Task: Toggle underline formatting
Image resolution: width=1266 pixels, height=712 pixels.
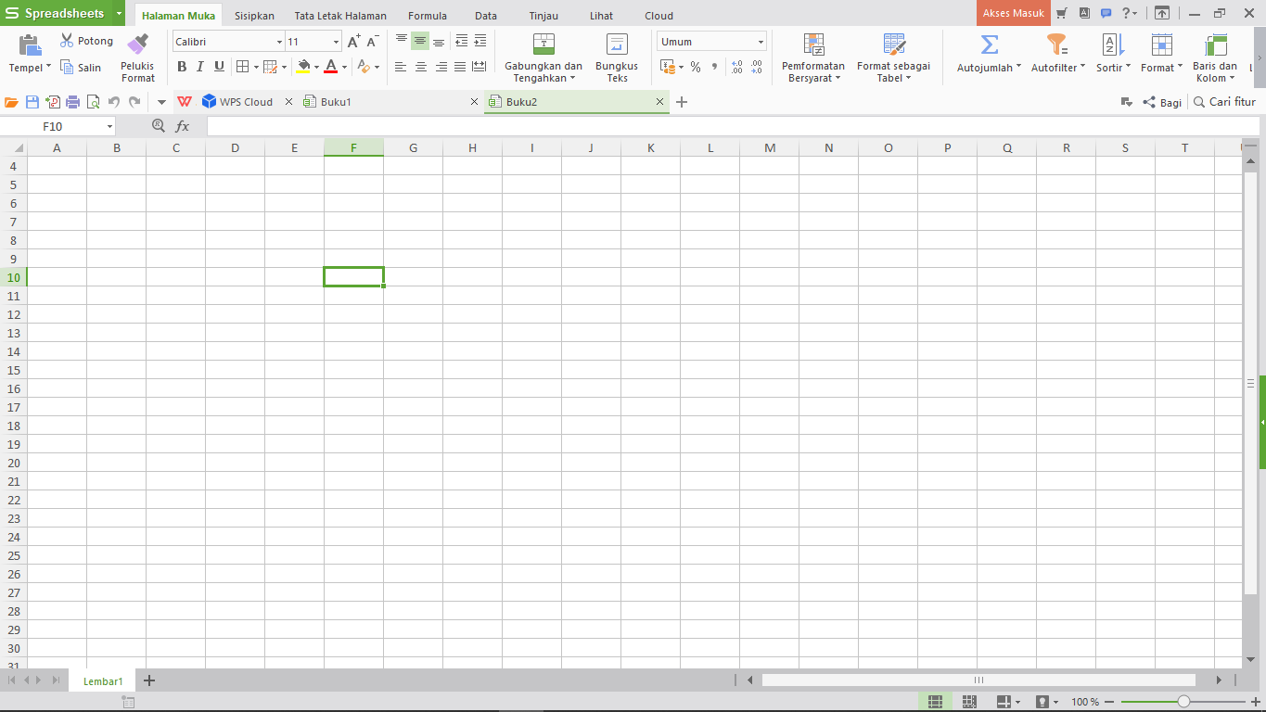Action: 219,67
